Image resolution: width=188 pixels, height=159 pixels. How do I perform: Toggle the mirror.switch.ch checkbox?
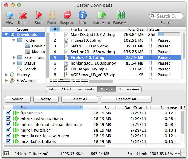[x=8, y=130]
